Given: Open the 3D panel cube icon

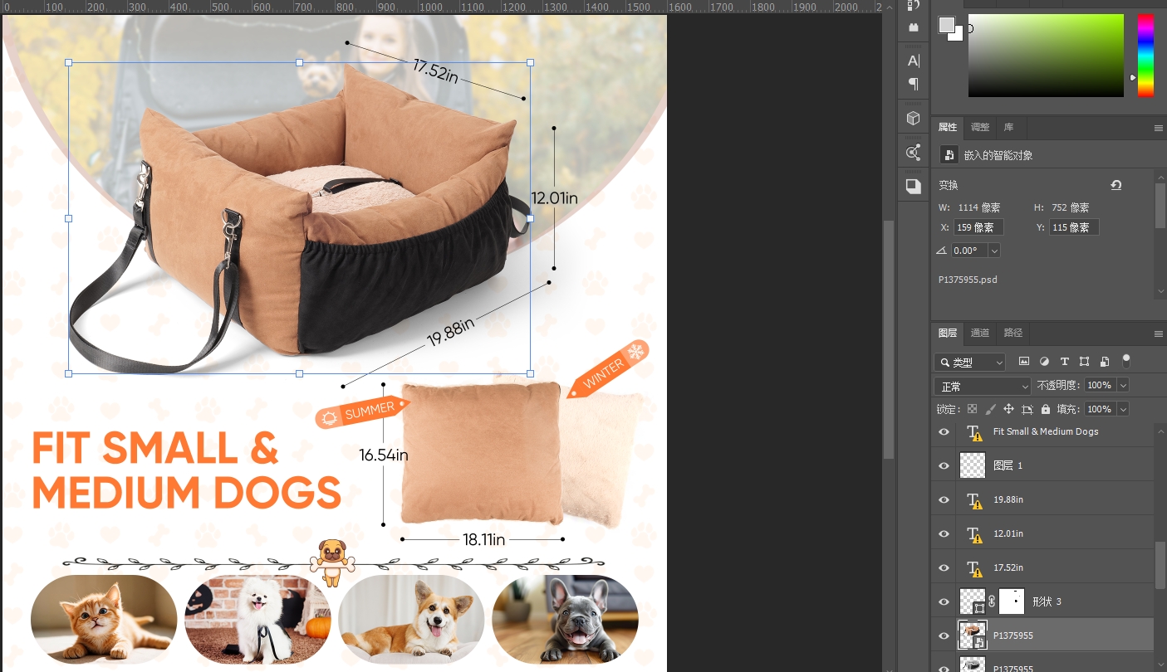Looking at the screenshot, I should click(913, 119).
